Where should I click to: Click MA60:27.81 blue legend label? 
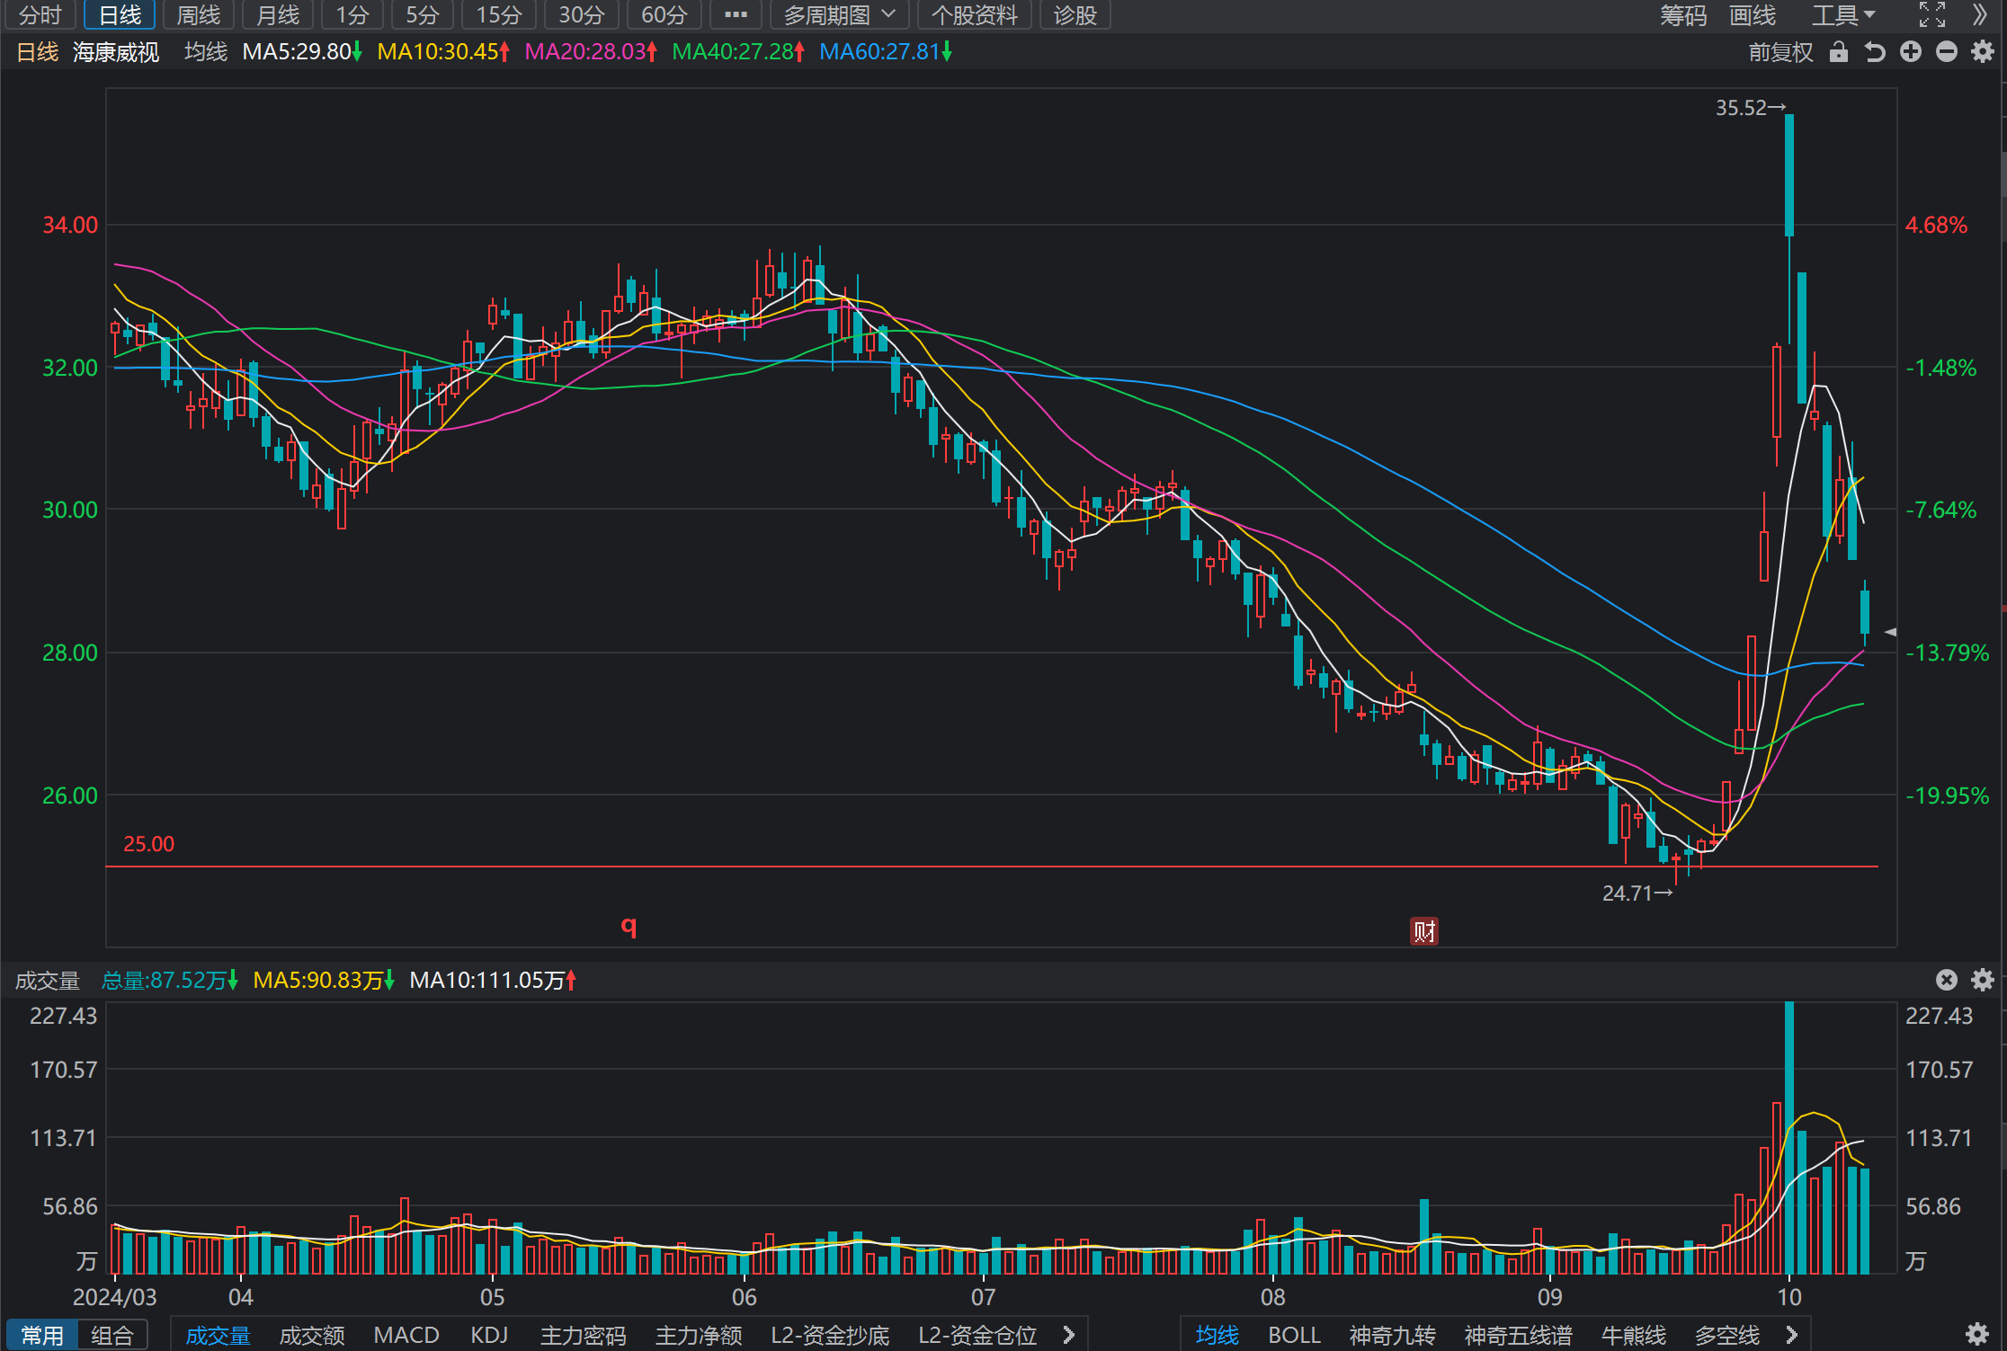pos(886,52)
